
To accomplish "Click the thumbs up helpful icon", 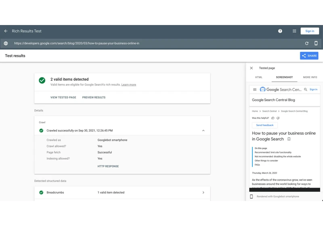I will click(x=273, y=118).
